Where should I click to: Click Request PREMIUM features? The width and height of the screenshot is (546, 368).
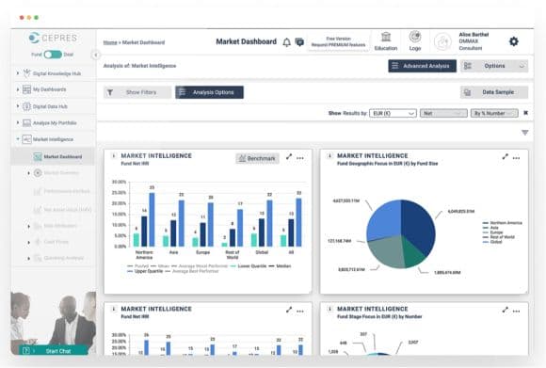click(x=338, y=45)
